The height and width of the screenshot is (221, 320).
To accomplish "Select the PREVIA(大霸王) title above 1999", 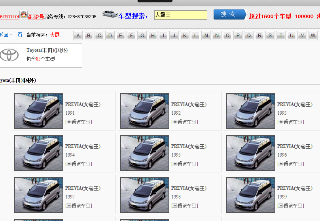I will pos(295,188).
